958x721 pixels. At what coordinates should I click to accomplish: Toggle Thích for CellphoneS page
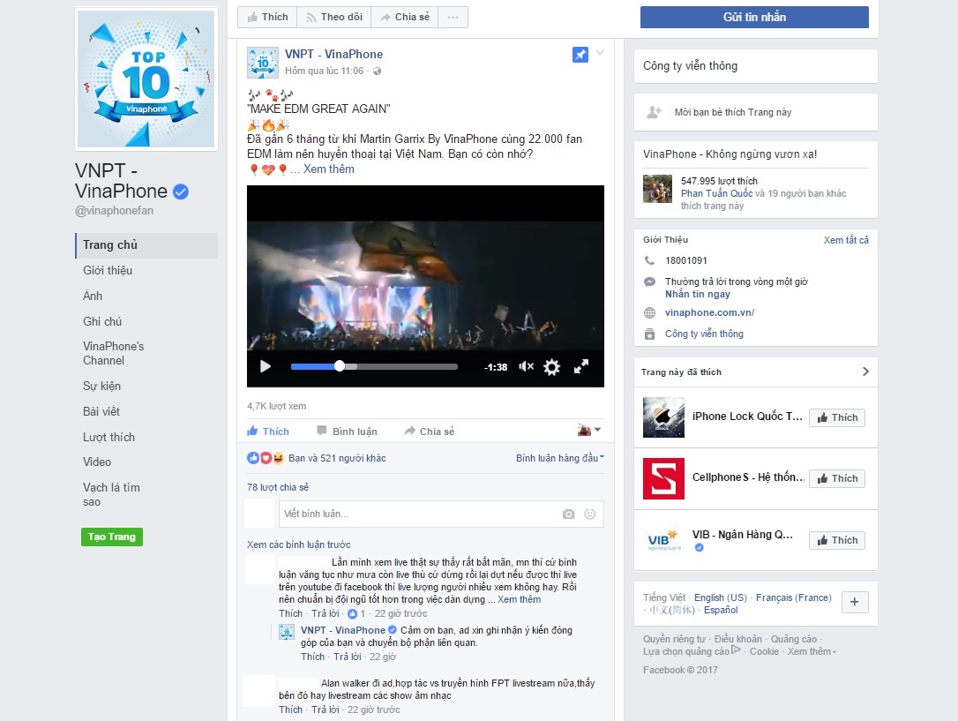836,478
